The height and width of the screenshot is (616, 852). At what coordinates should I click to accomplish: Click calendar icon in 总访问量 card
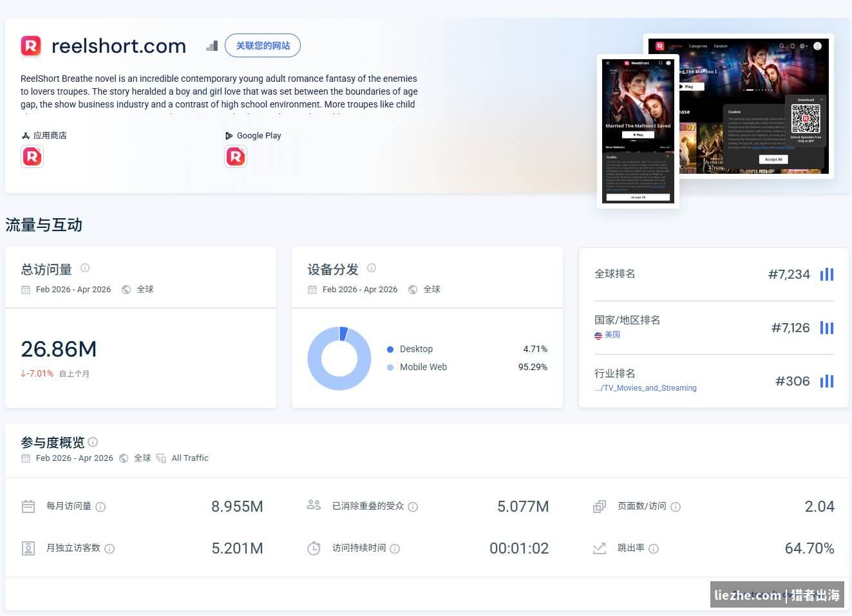click(26, 290)
